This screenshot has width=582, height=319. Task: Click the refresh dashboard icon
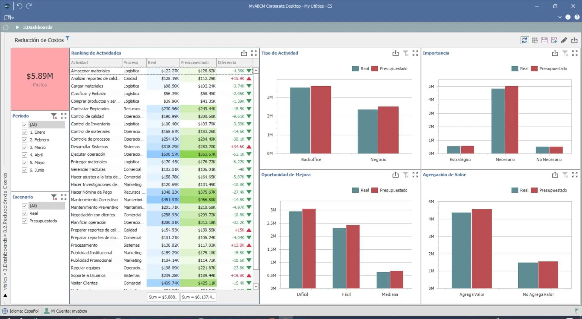pos(524,40)
